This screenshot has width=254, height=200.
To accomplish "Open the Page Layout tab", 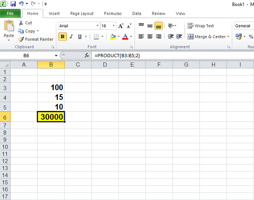I will coord(82,14).
